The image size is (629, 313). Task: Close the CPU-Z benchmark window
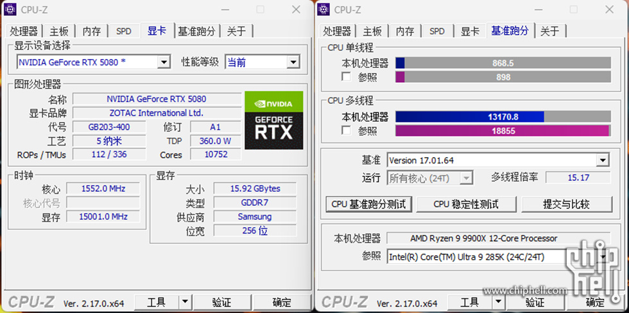tap(609, 10)
